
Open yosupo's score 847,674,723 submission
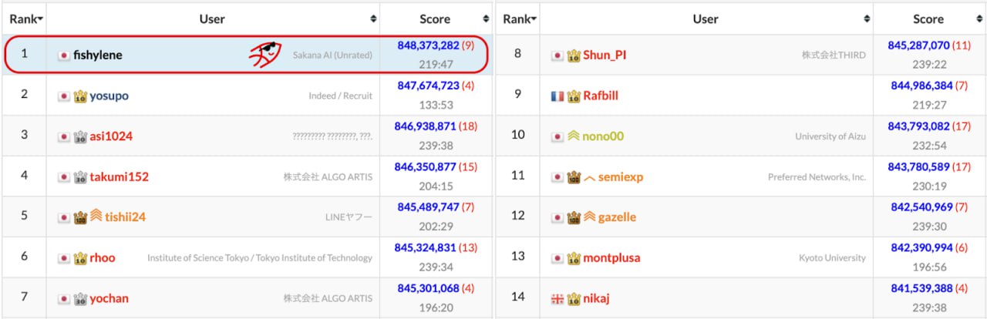[x=426, y=86]
